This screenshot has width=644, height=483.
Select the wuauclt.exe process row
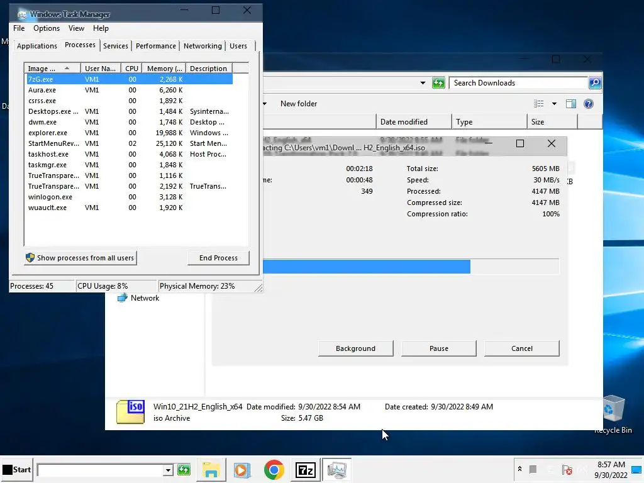click(130, 208)
